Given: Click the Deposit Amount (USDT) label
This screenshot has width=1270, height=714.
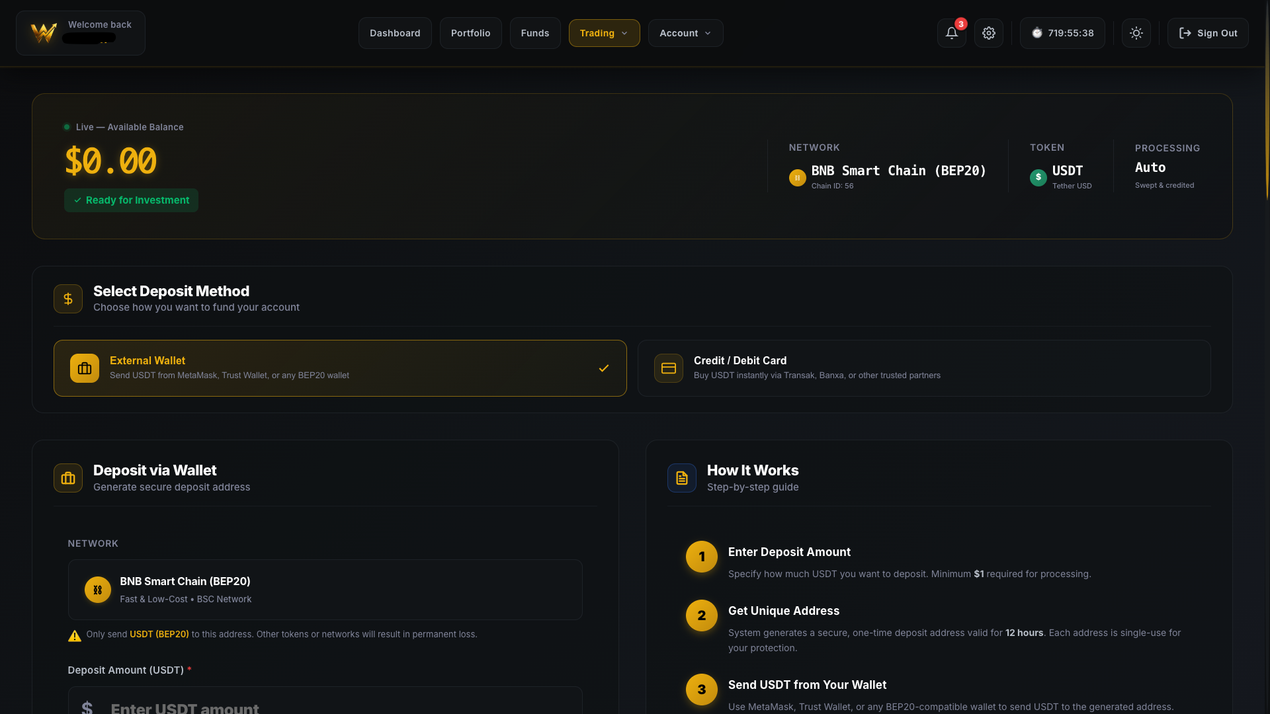Looking at the screenshot, I should (x=126, y=670).
